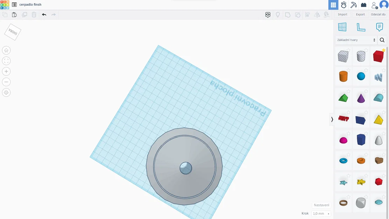Zoom in with the plus button
Image resolution: width=389 pixels, height=219 pixels.
click(6, 71)
